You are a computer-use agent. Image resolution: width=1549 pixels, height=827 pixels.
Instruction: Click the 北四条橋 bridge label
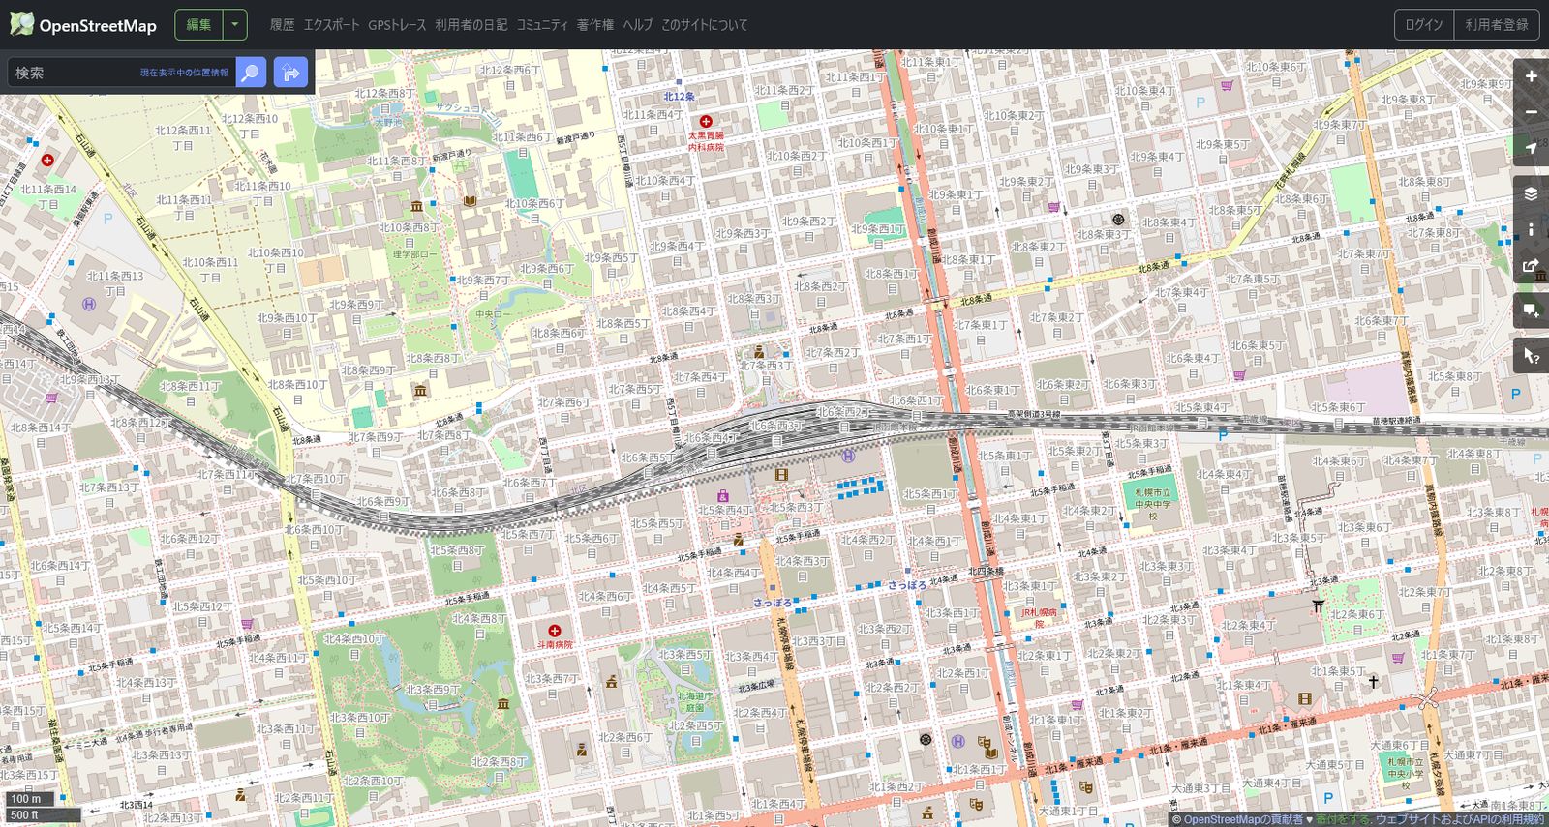[x=986, y=572]
